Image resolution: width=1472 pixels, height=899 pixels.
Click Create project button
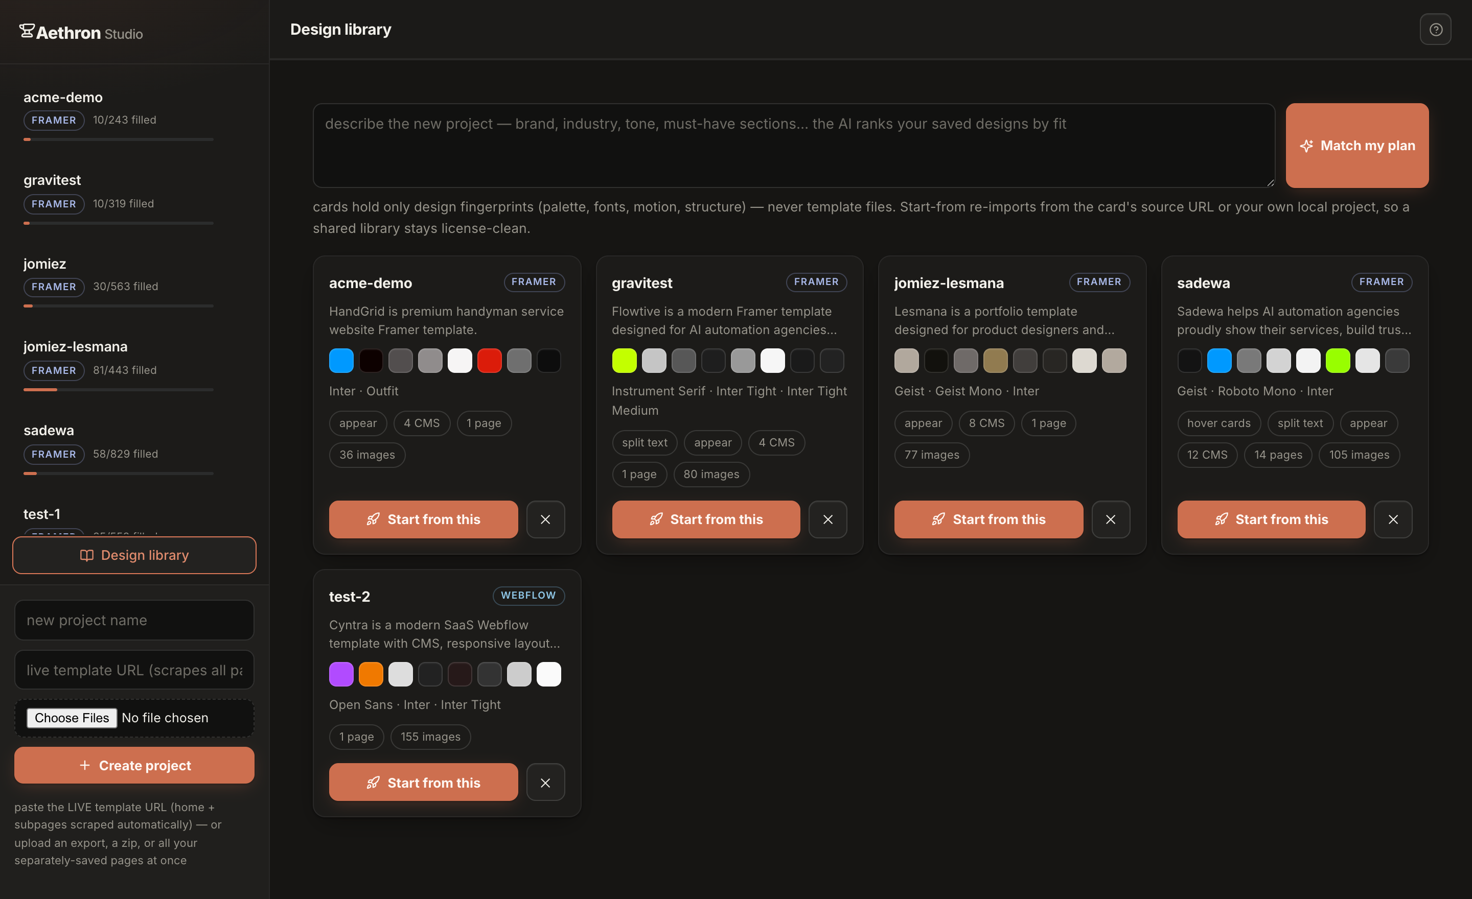[x=134, y=765]
